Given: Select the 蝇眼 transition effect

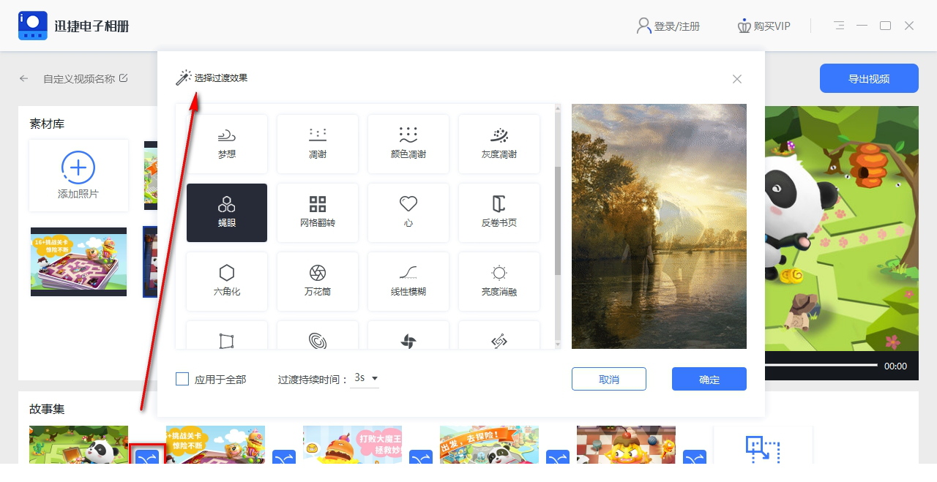Looking at the screenshot, I should point(226,212).
